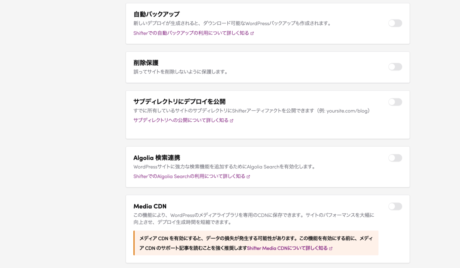The width and height of the screenshot is (460, 268).
Task: Turn on the 削除保護 switch
Action: click(395, 67)
